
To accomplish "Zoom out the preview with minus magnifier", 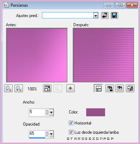I will click(x=8, y=88).
